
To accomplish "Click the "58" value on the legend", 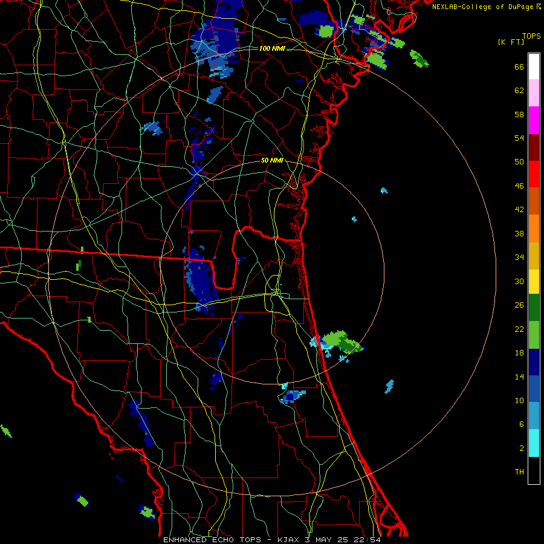I will pos(519,114).
